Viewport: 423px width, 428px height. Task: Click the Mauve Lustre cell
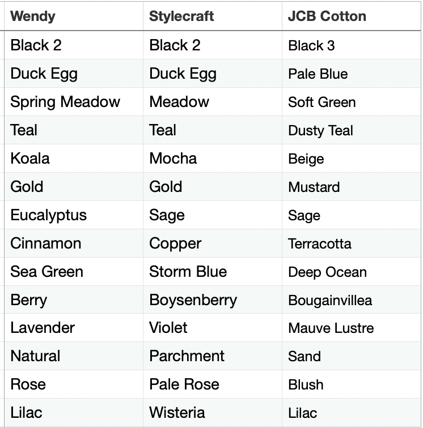(352, 328)
